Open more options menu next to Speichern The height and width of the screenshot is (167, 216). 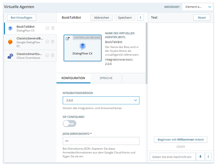pyautogui.click(x=140, y=17)
